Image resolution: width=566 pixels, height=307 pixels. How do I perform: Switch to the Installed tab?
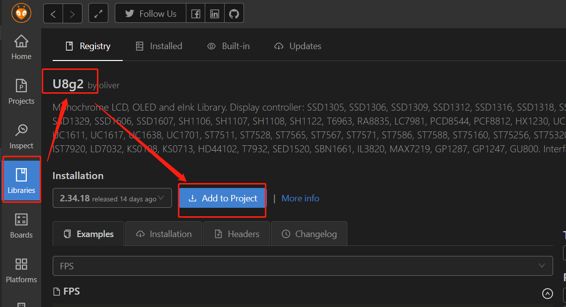pos(159,46)
